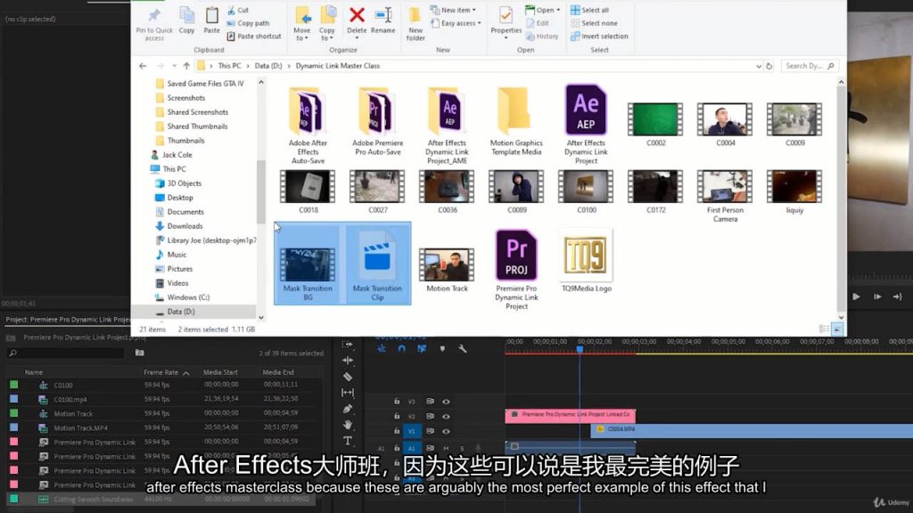Click the nest sequences icon in timeline header
Viewport: 913px width, 513px height.
click(382, 349)
